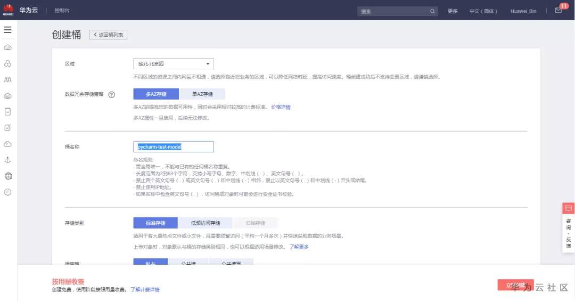Screen dimensions: 575x301
Task: Click the red 立即创建 button
Action: (515, 285)
